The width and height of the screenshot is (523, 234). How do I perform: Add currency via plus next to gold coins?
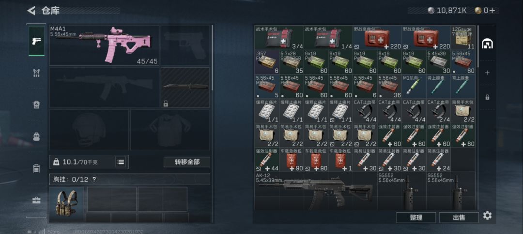pyautogui.click(x=492, y=10)
